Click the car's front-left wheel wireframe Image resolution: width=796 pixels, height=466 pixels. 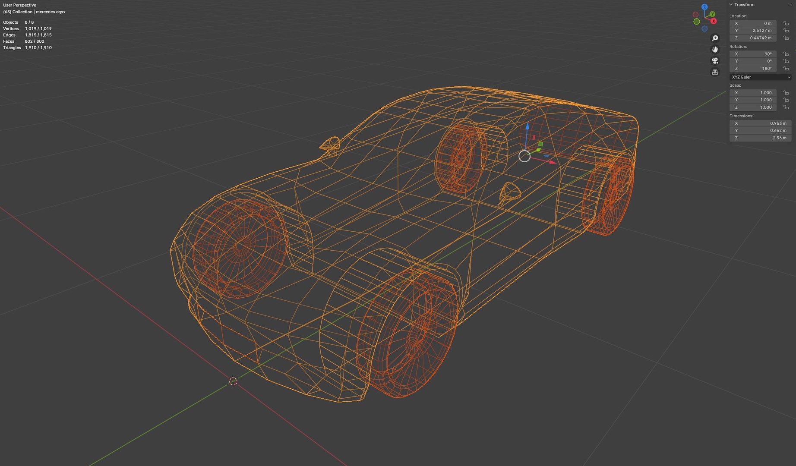pyautogui.click(x=240, y=248)
